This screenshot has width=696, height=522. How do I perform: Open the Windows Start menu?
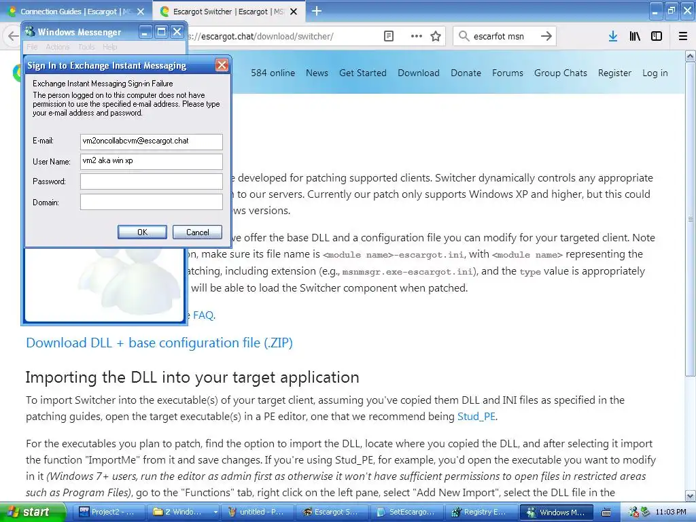point(33,512)
